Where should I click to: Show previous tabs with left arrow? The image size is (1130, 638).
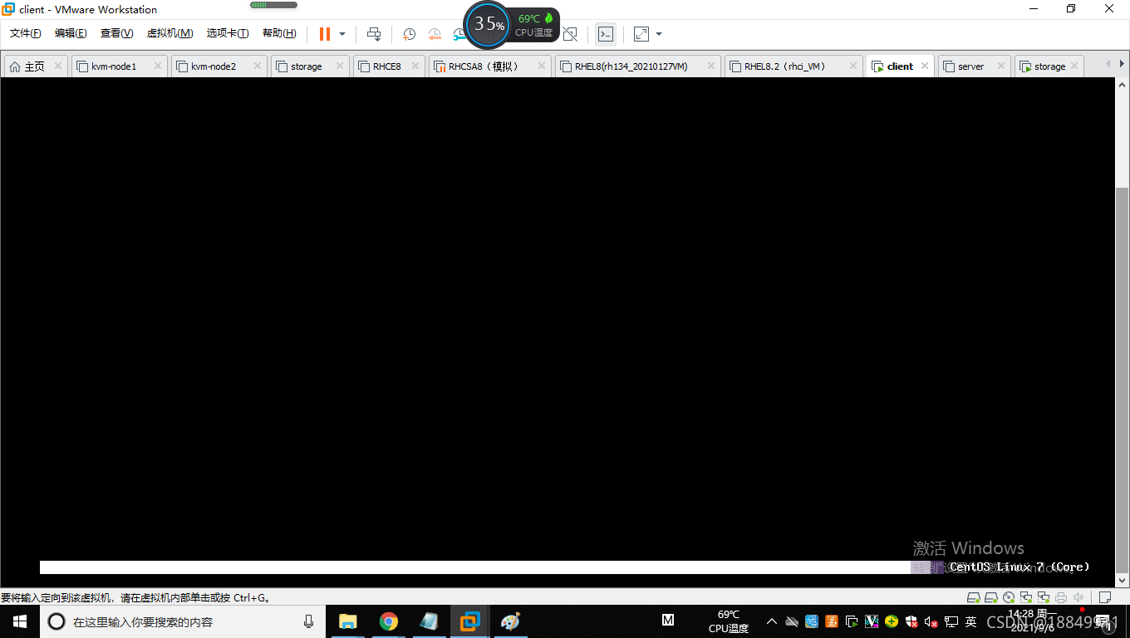pyautogui.click(x=1108, y=64)
